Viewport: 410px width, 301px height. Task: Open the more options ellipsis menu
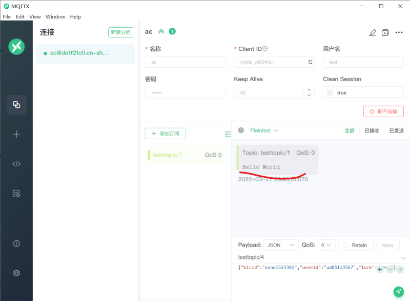pyautogui.click(x=399, y=32)
